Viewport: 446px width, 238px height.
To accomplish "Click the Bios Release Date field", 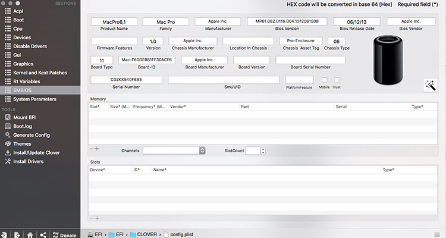I will pyautogui.click(x=357, y=21).
